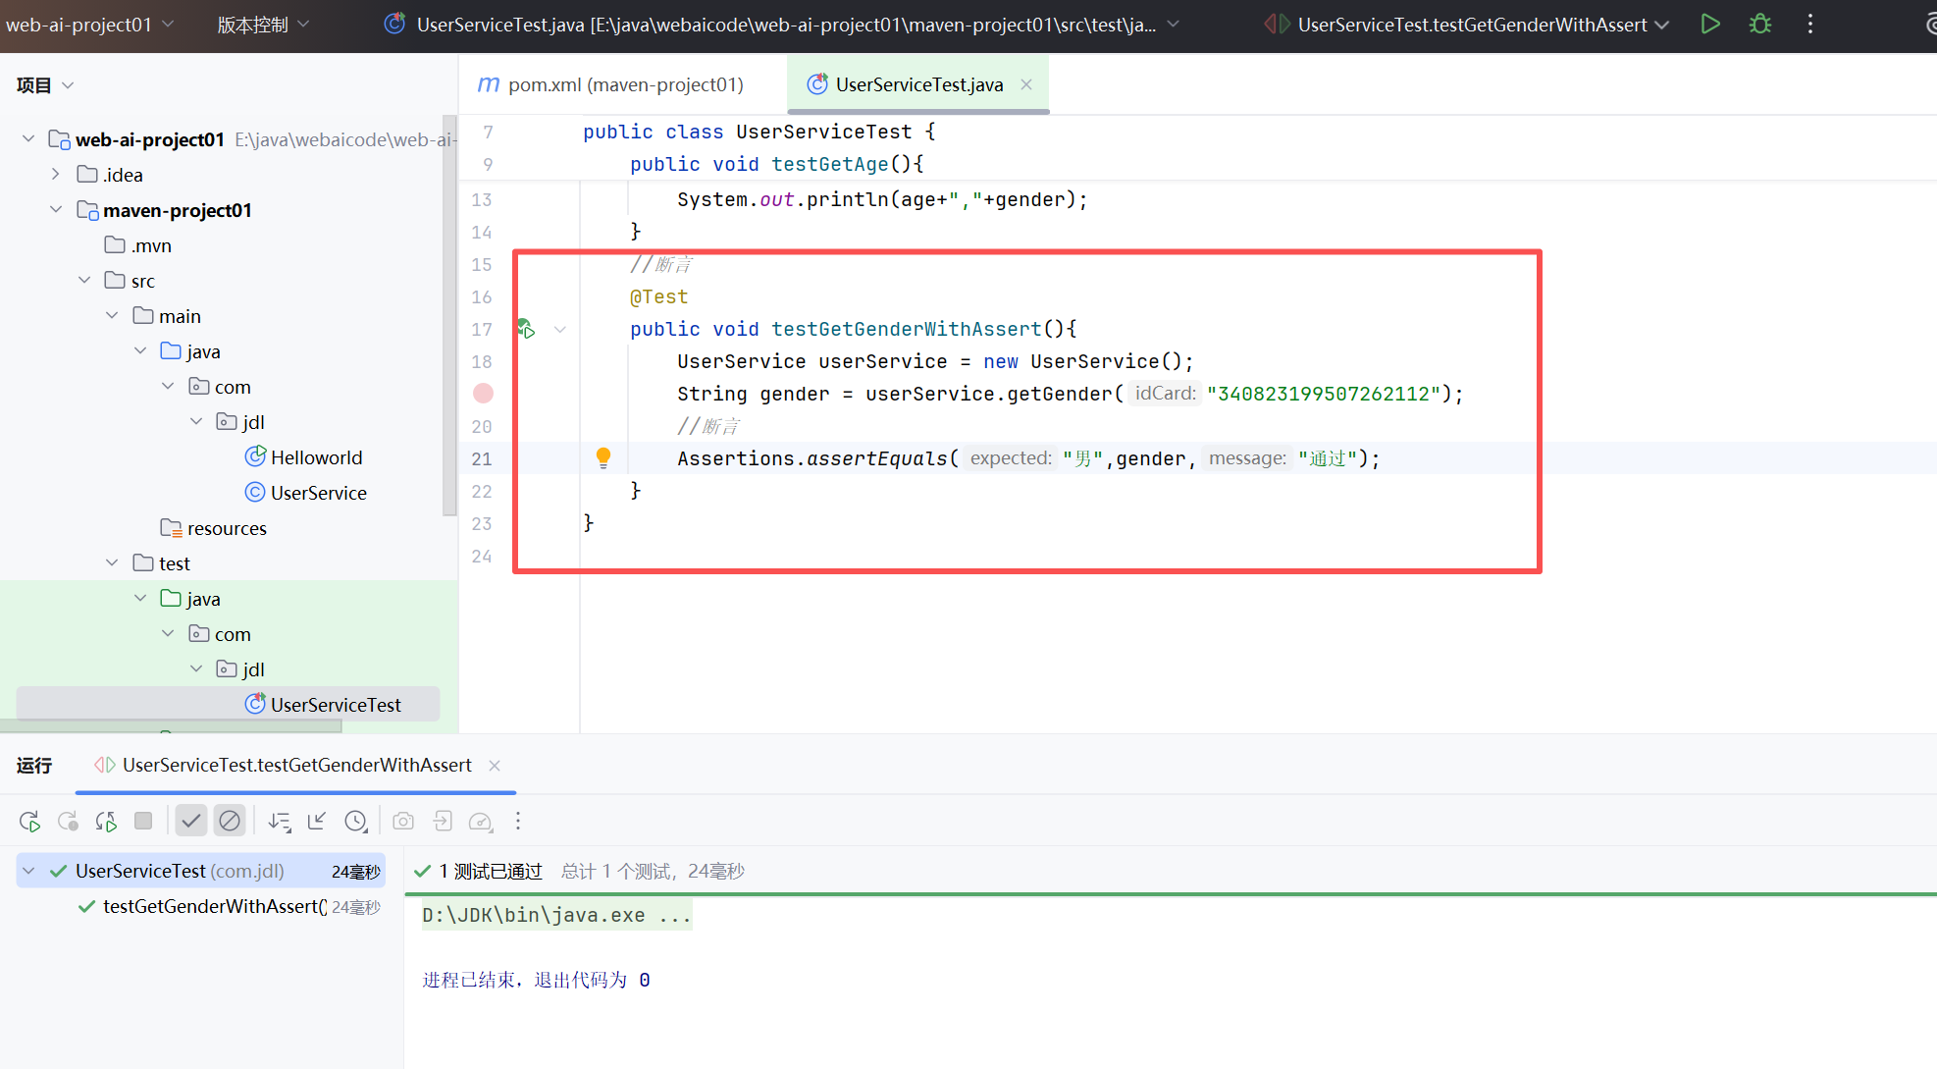Rerun the test in Run panel

pos(29,822)
